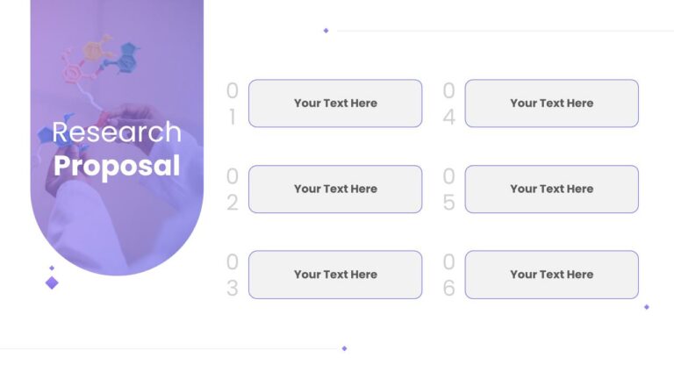Click the small diamond at the right edge
Viewport: 674px width, 379px height.
[x=647, y=307]
